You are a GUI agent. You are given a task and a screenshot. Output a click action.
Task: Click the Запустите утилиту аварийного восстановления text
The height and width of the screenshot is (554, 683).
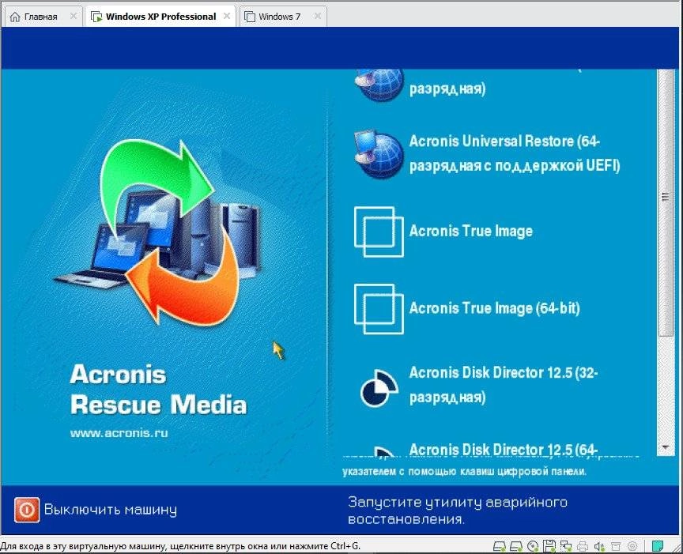458,511
